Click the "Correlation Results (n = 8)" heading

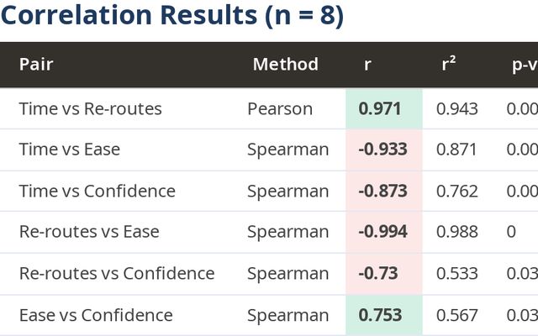tap(172, 16)
